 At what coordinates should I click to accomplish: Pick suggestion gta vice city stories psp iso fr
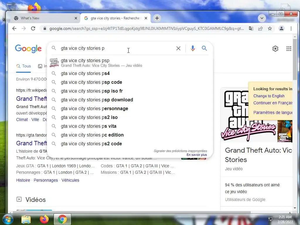coord(130,91)
